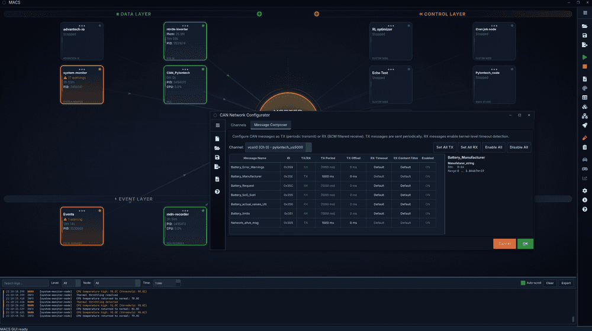592x331 pixels.
Task: Click the Set All RX button
Action: tap(469, 147)
